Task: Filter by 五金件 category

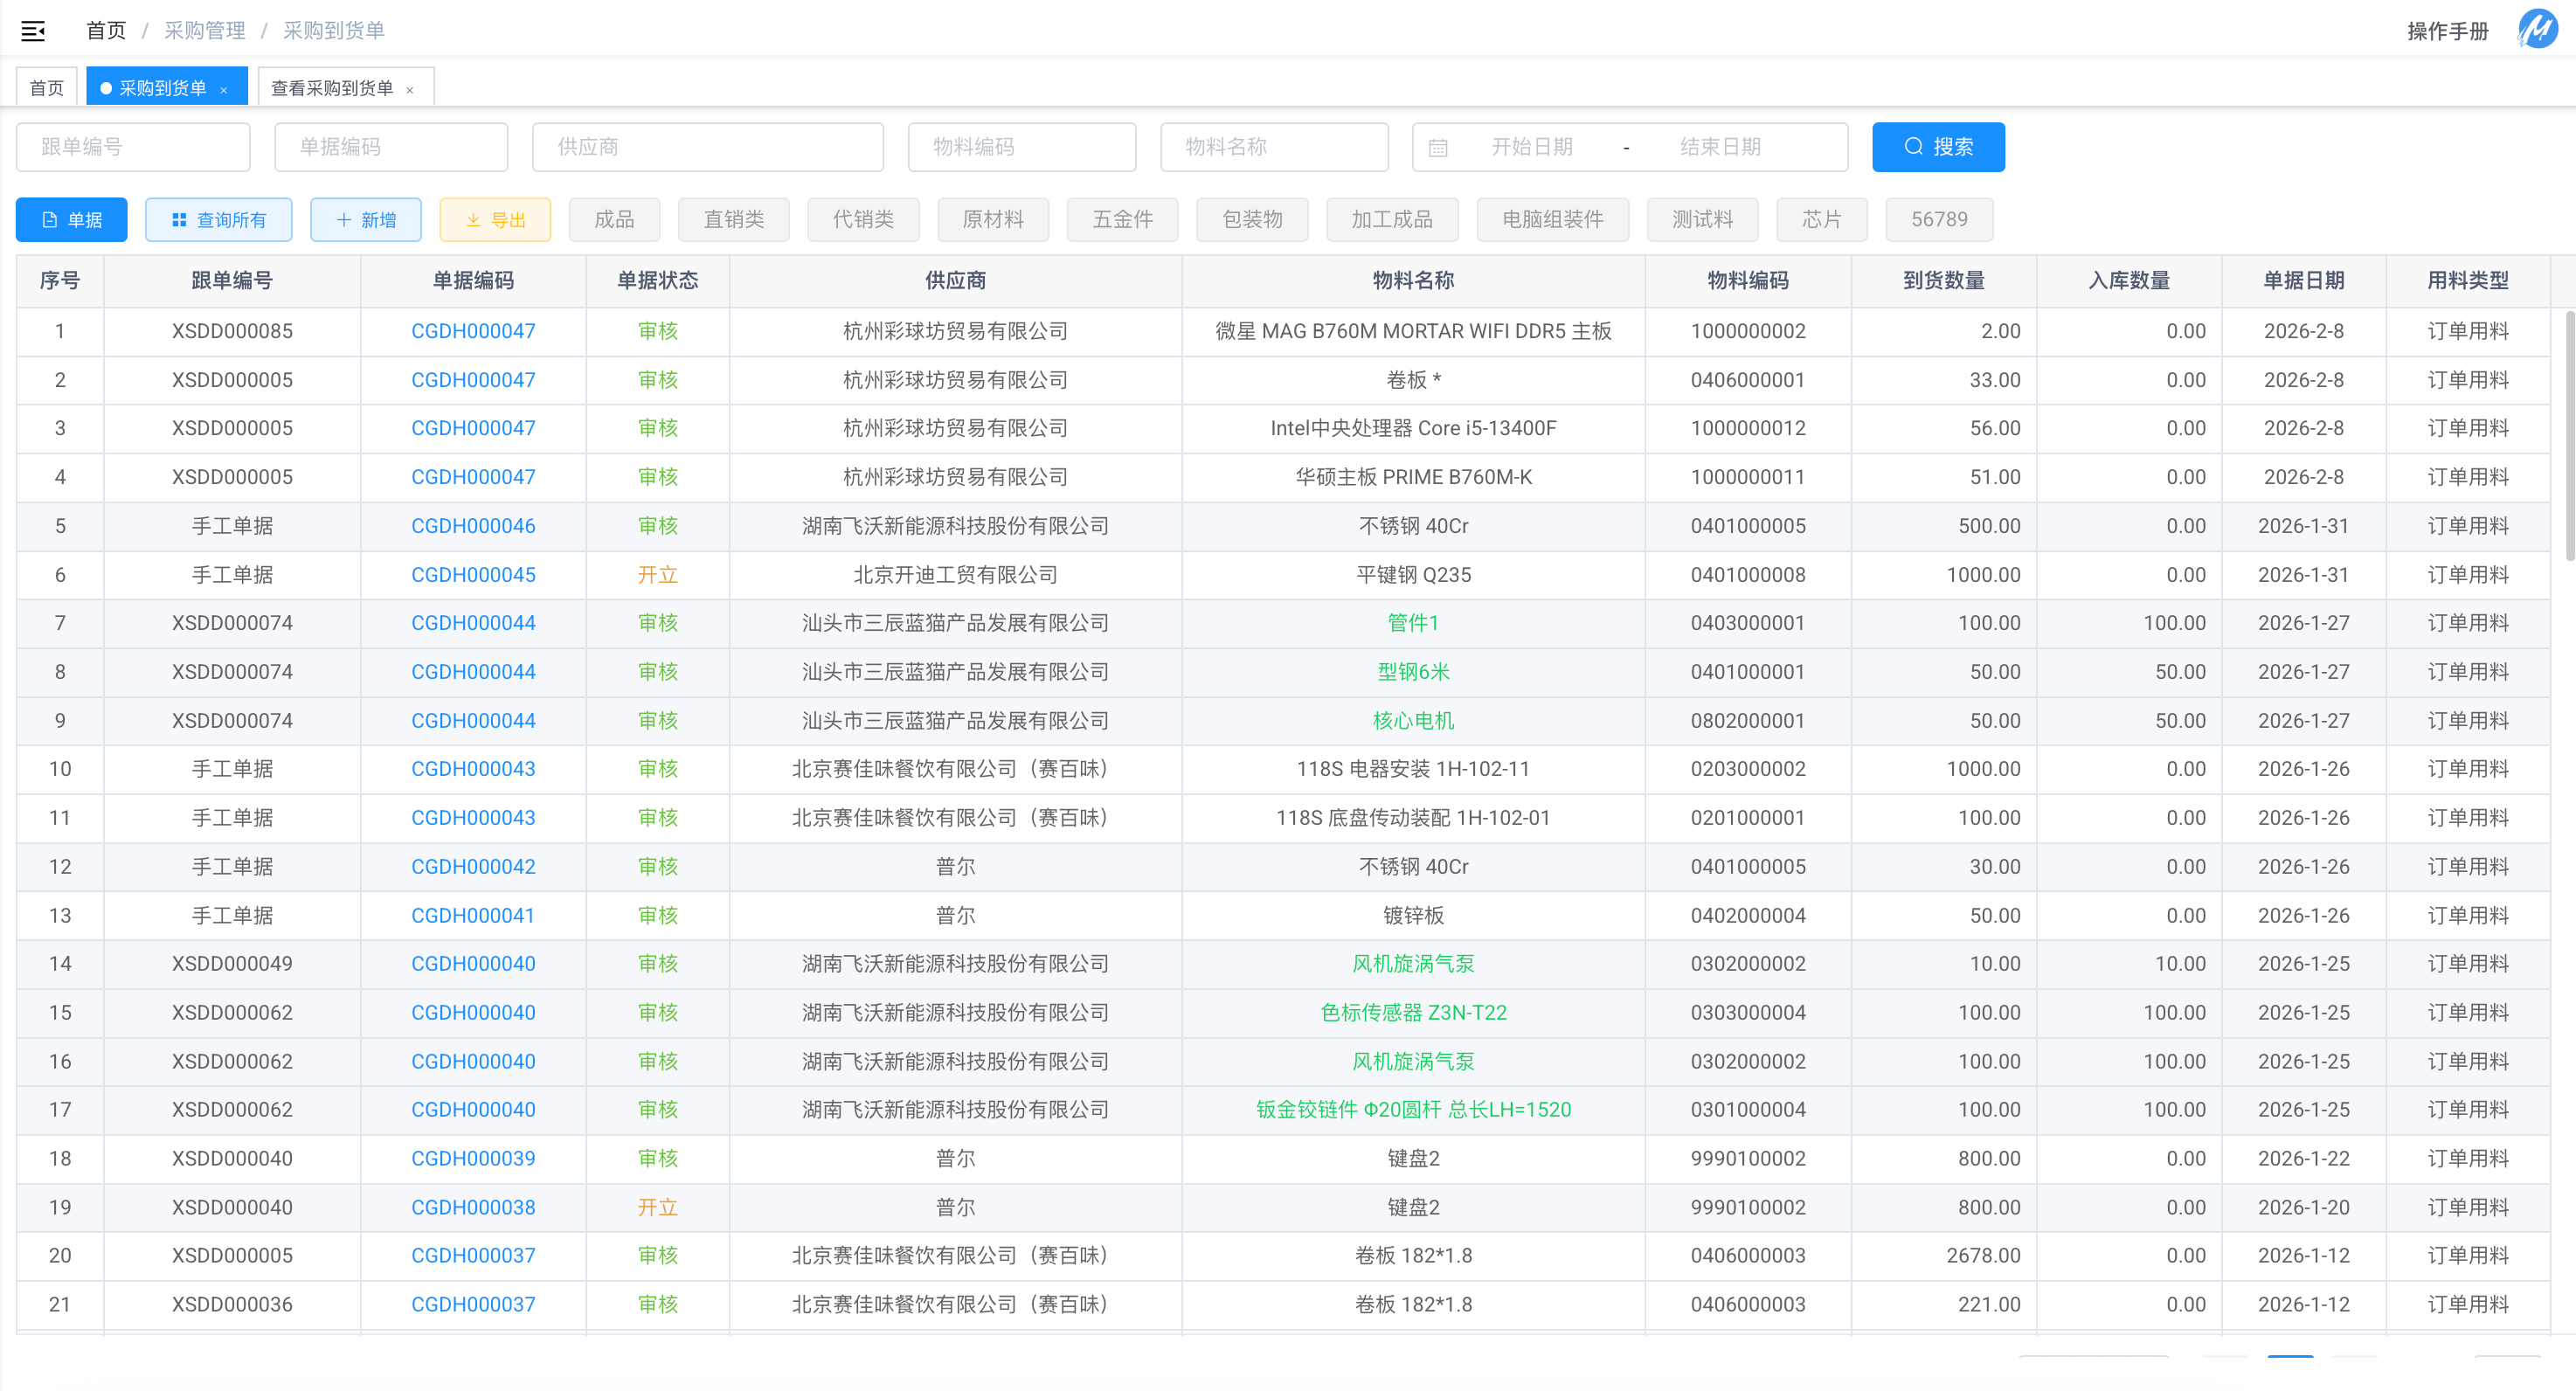Action: click(1121, 220)
